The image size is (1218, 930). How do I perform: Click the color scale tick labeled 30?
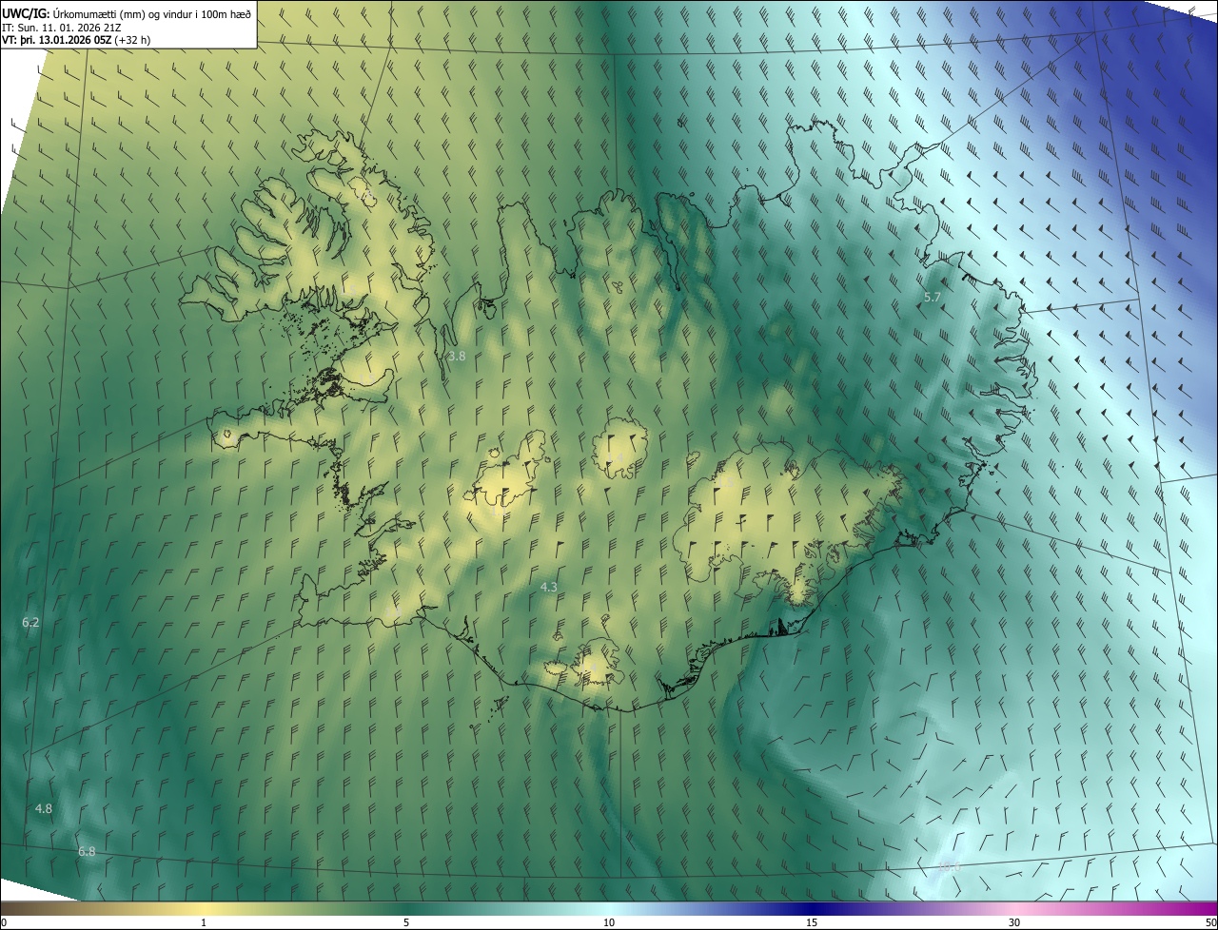point(1014,923)
